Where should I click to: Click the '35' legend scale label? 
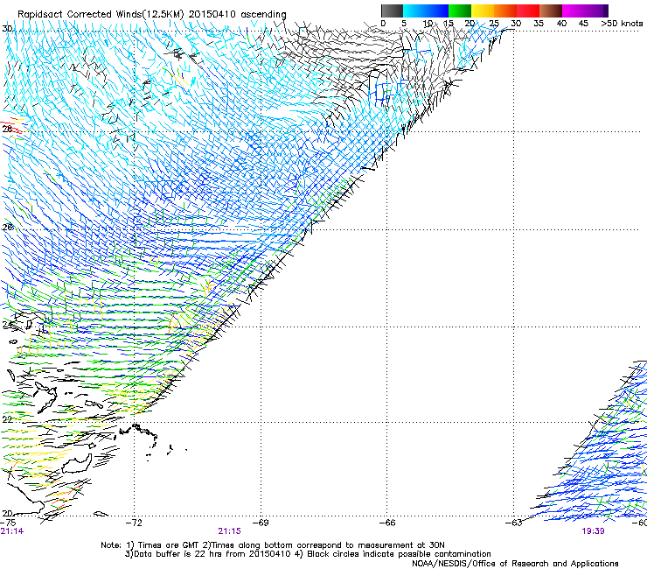539,24
